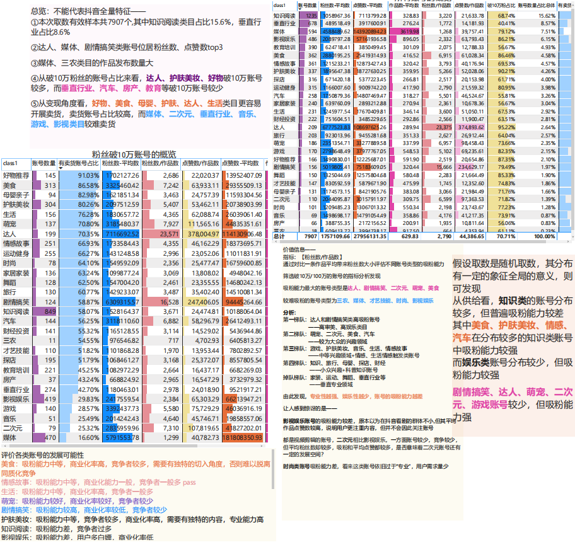Viewport: 575px width, 547px height.
Task: Select 好物推荐 row in 粉丝破10万 table
Action: coord(134,176)
